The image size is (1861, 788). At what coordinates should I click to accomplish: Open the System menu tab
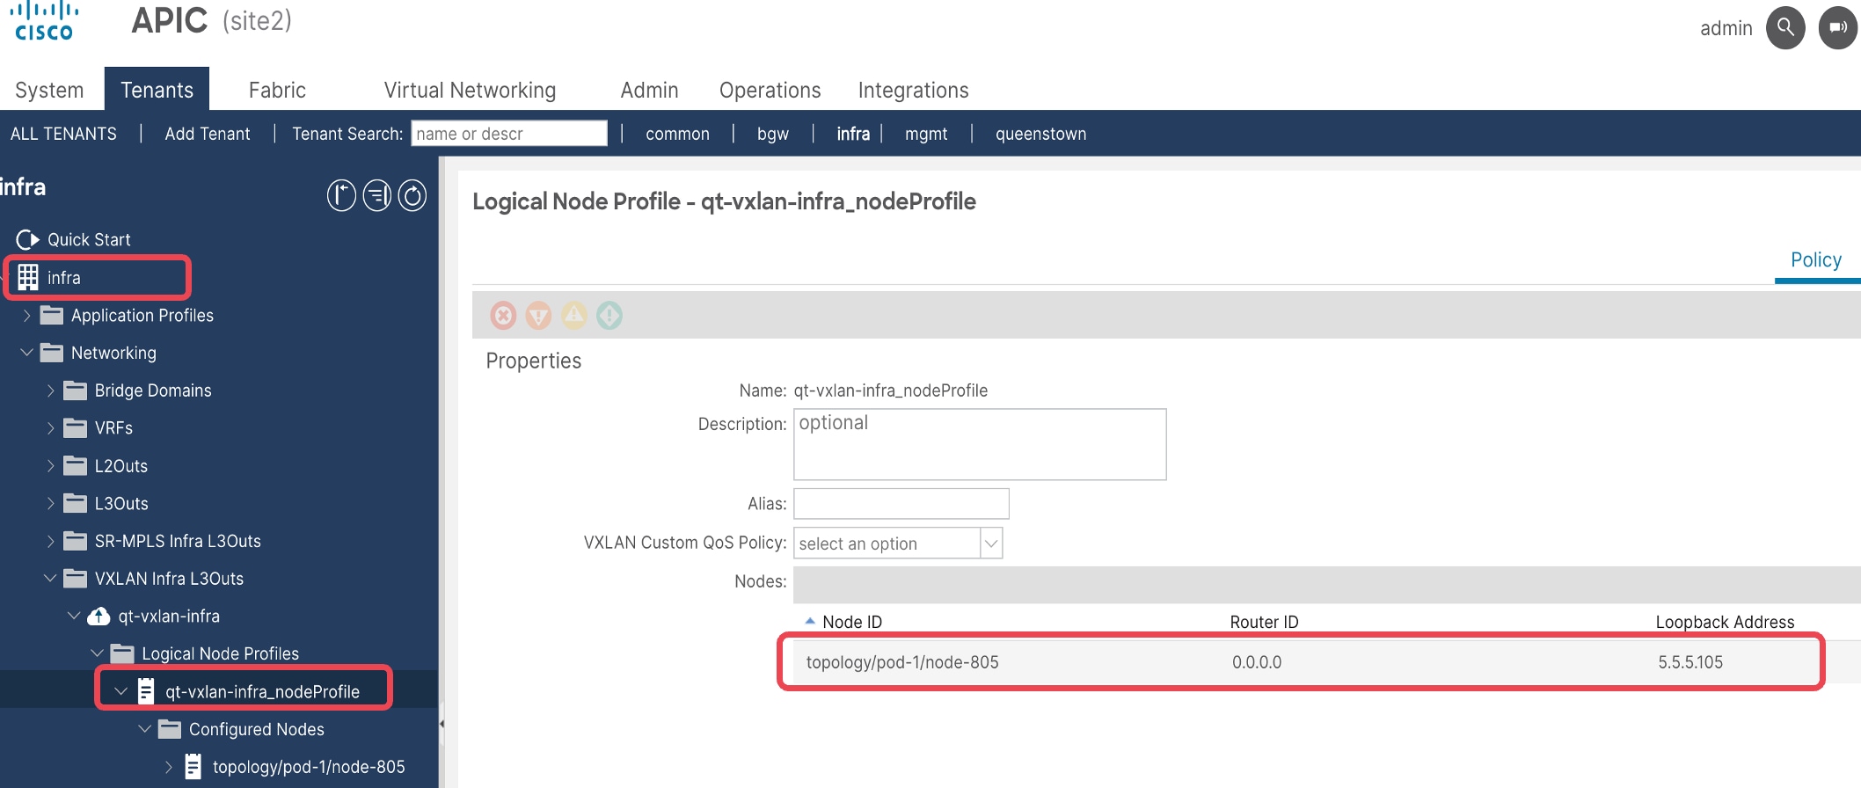pos(49,91)
